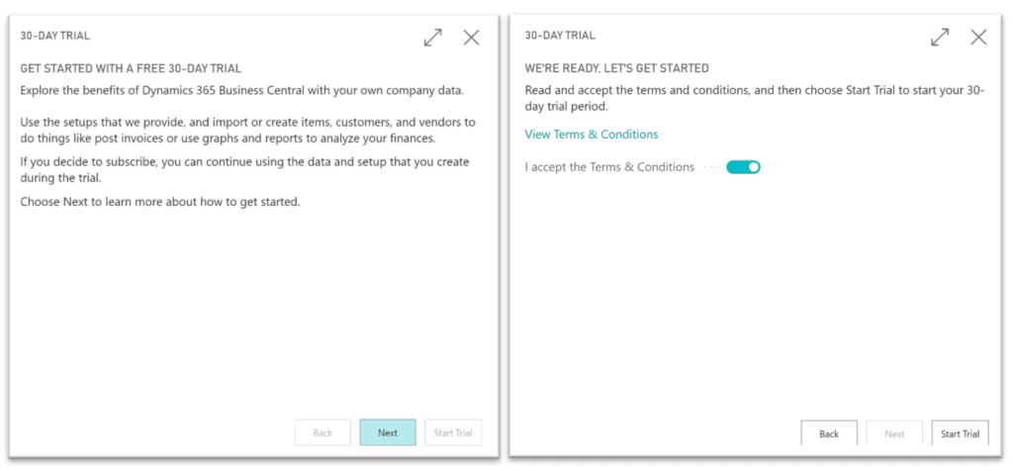The height and width of the screenshot is (471, 1013).
Task: Click the greyed Back button in Get Started dialog
Action: 322,432
